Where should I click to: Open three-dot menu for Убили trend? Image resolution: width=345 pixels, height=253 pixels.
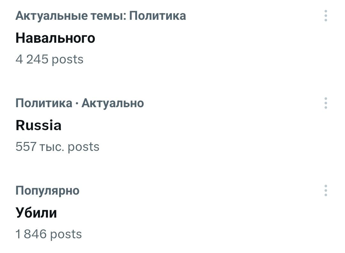pos(326,190)
